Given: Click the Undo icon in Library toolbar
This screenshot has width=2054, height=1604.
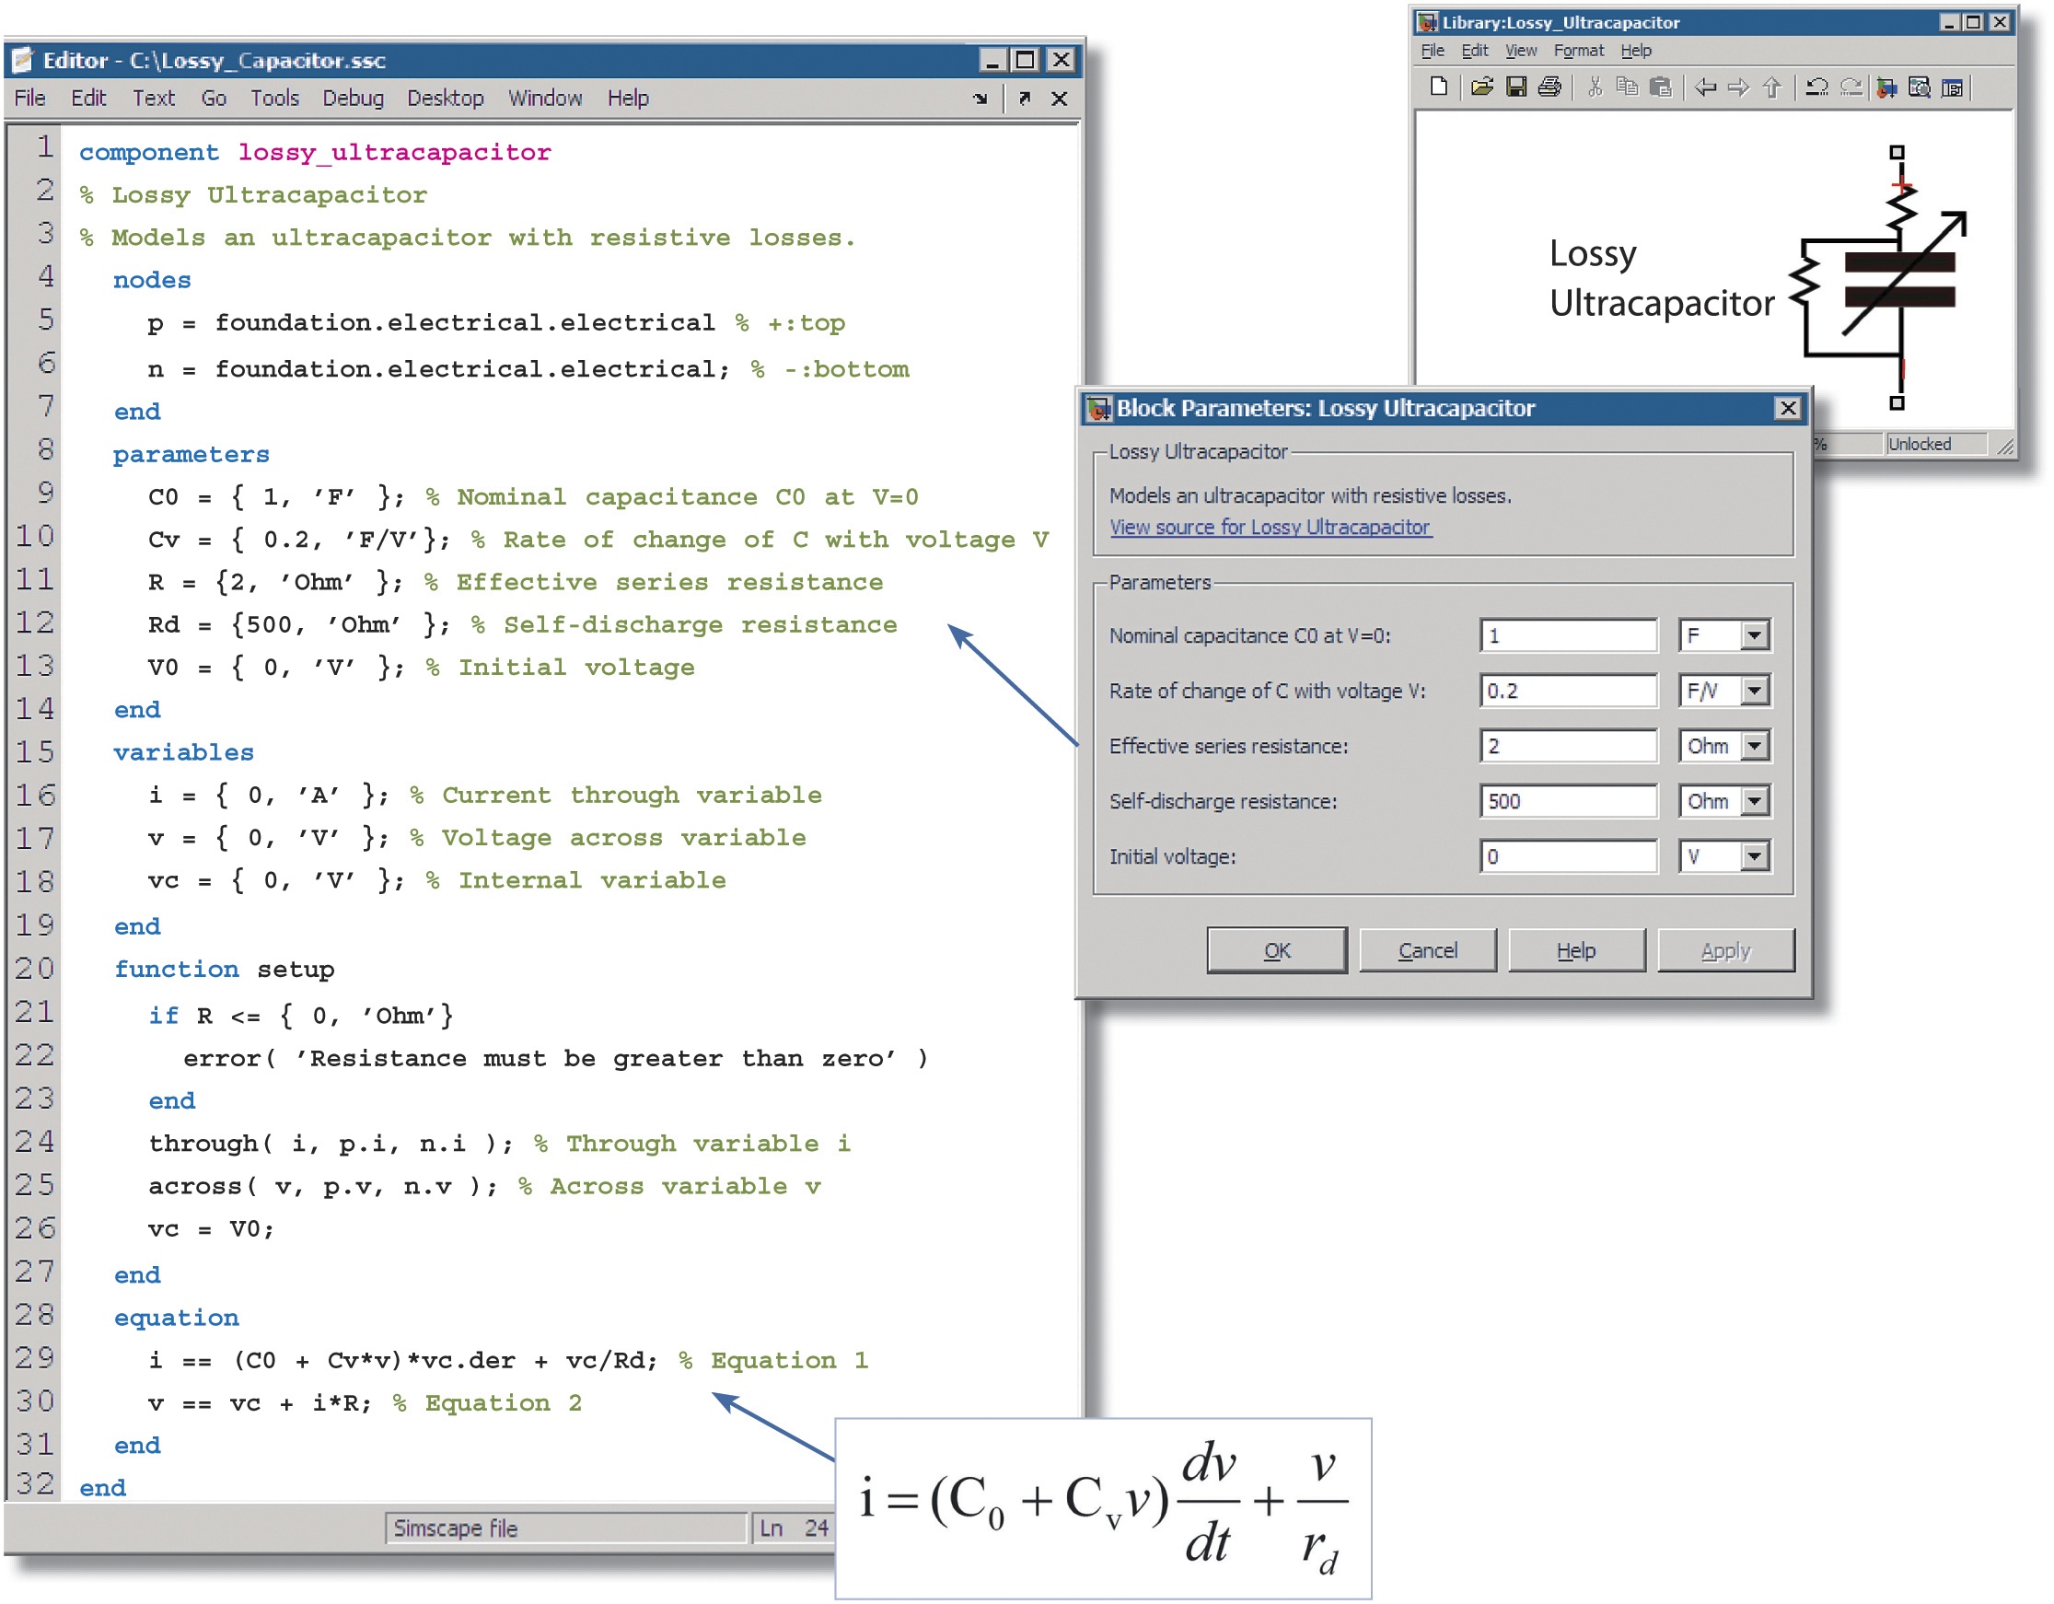Looking at the screenshot, I should pos(1816,87).
